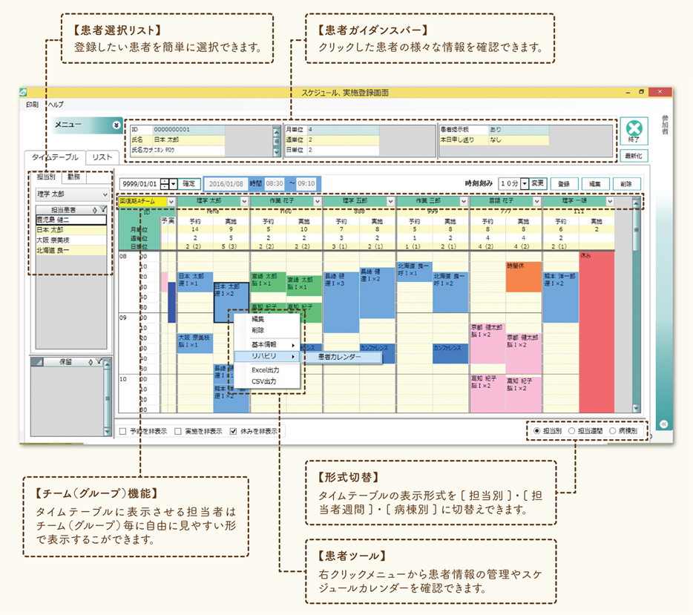Toggle 実施を非表示 checkbox
Screen dimensions: 693x615
click(177, 431)
